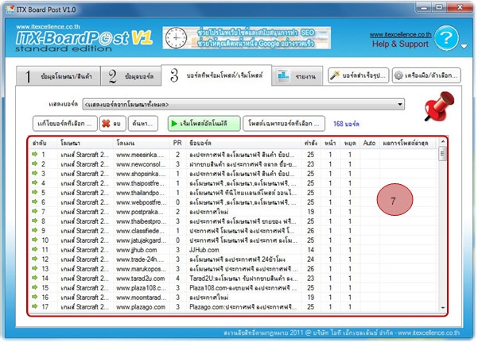Start auto posting with the green play button
The image size is (478, 342).
[204, 124]
